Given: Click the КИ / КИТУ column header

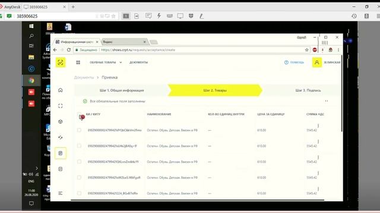Looking at the screenshot, I should [x=93, y=114].
